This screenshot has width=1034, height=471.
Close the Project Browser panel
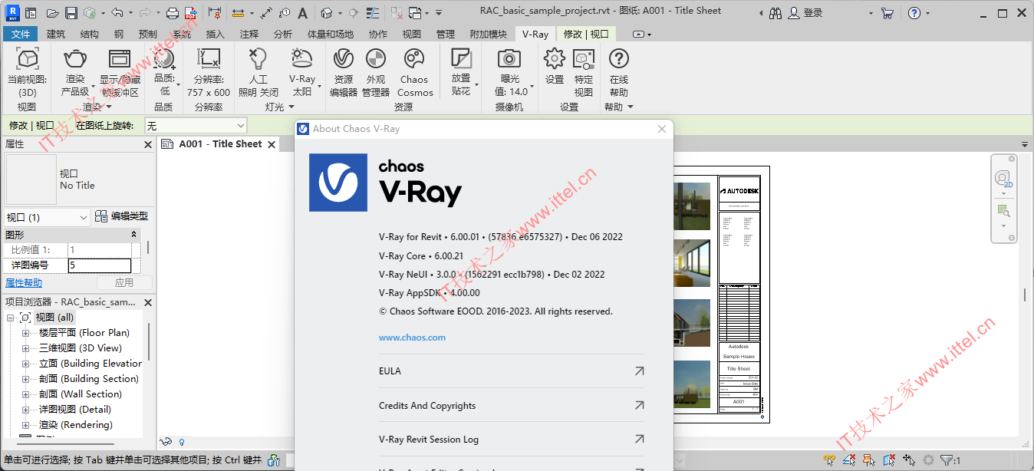148,302
